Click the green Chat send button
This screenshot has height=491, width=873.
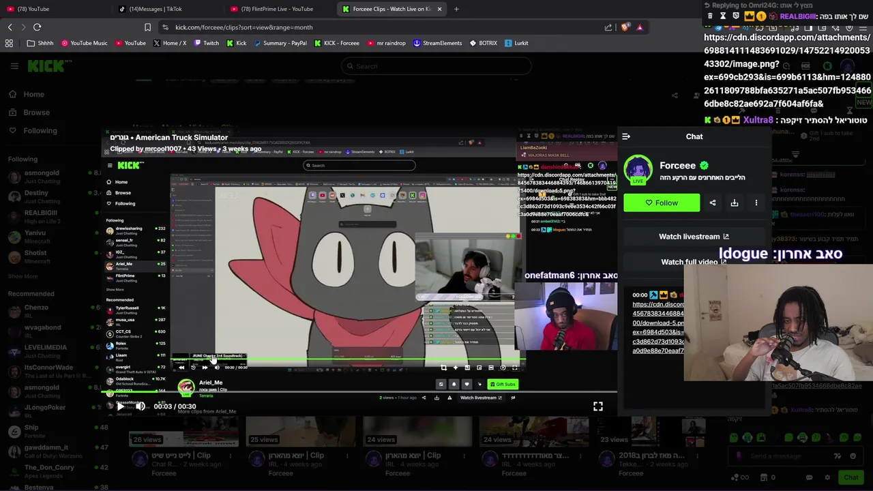click(x=850, y=477)
